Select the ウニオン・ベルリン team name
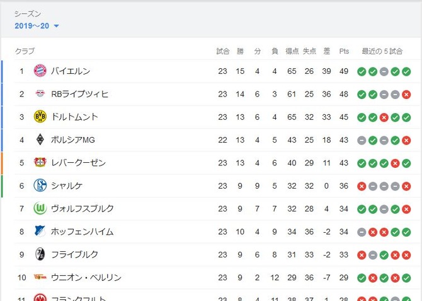 (86, 277)
